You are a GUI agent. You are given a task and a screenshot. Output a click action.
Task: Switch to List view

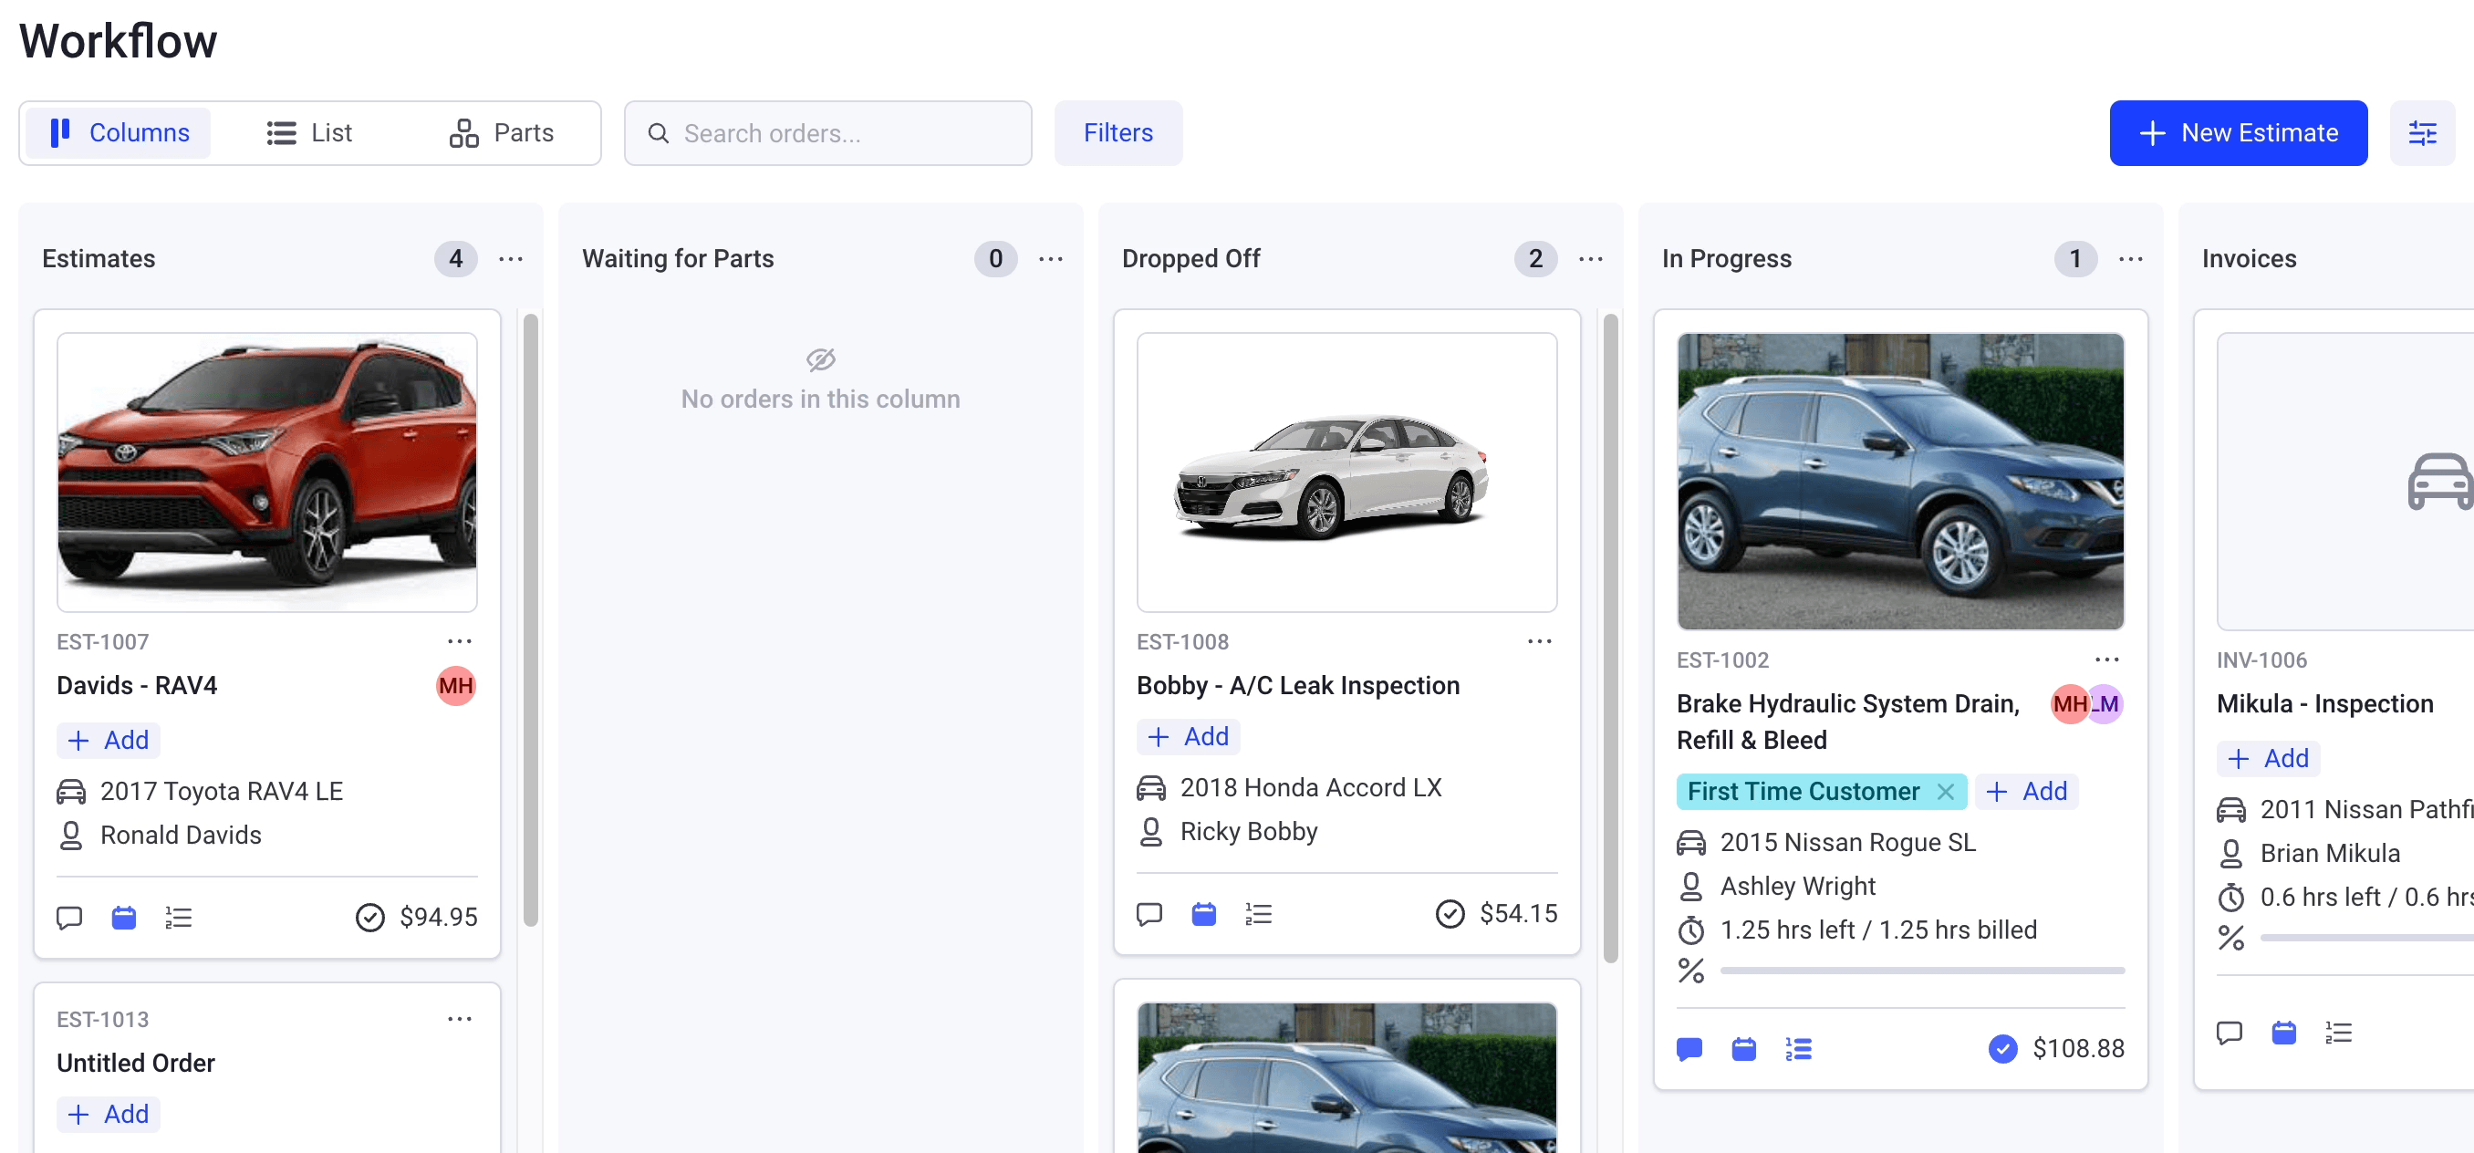click(x=309, y=132)
